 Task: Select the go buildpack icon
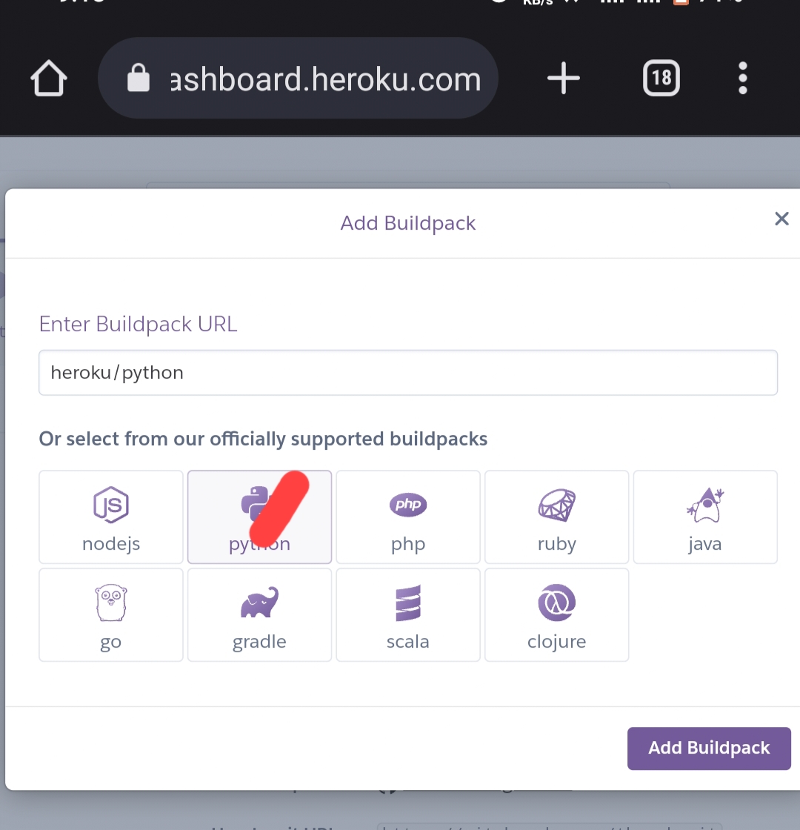(x=110, y=614)
